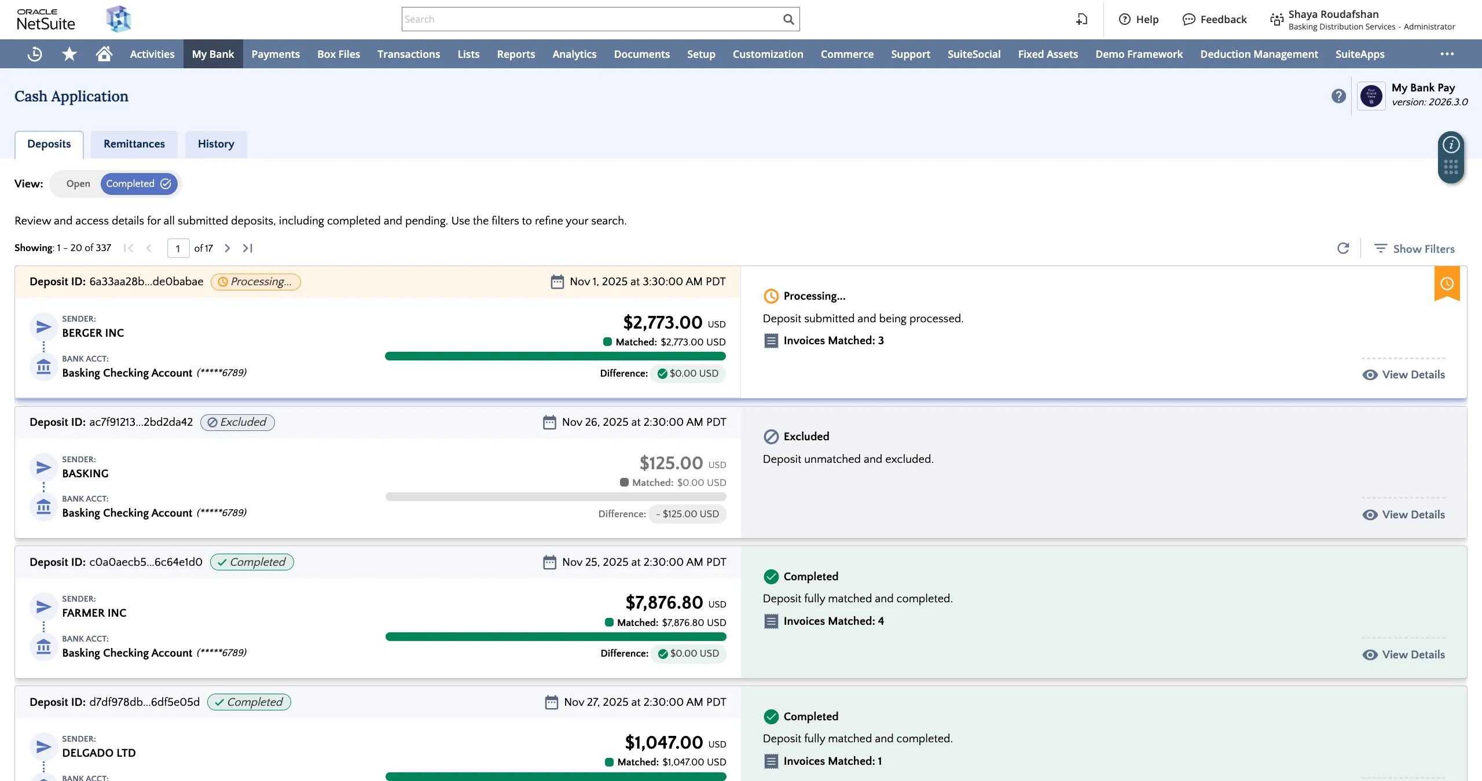1482x781 pixels.
Task: Open the Payments menu
Action: (276, 54)
